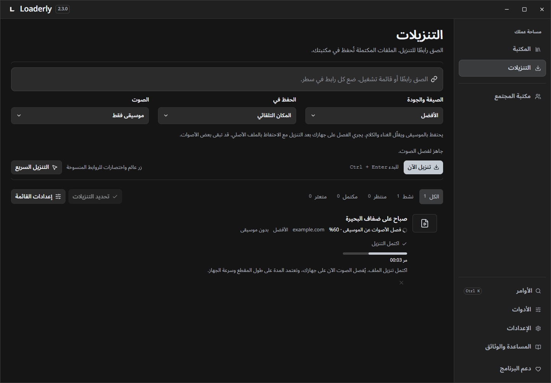Expand الحفظ في dropdown showing المكان التلقائي
The image size is (551, 383).
[x=227, y=116]
